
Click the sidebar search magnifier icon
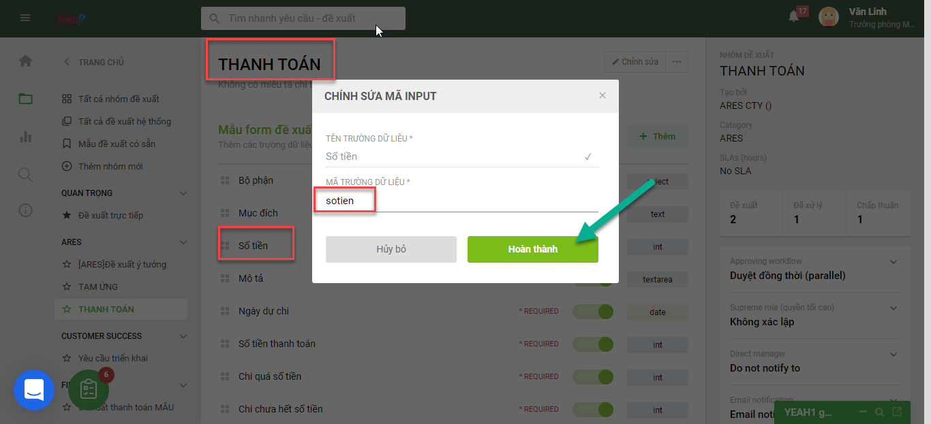click(x=25, y=175)
